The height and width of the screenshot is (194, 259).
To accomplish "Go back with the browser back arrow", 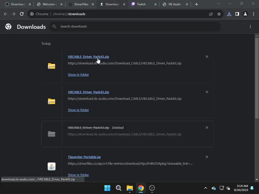I will (x=6, y=14).
